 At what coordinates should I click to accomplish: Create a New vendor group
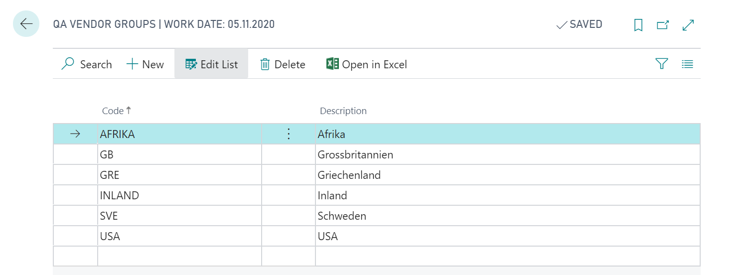coord(145,64)
